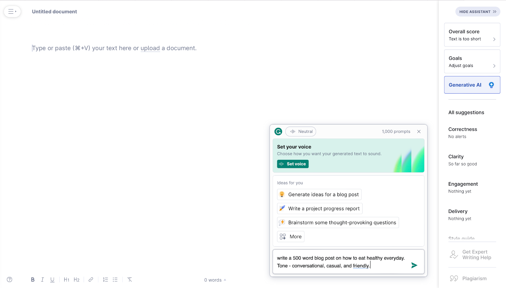The height and width of the screenshot is (288, 506).
Task: Send the prompt with the arrow icon
Action: pos(414,265)
